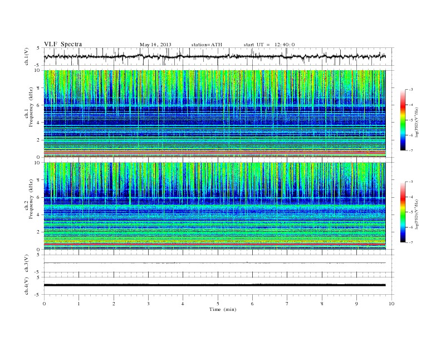441x341 pixels.
Task: Click the "Time (min)" x-axis label
Action: 223,309
